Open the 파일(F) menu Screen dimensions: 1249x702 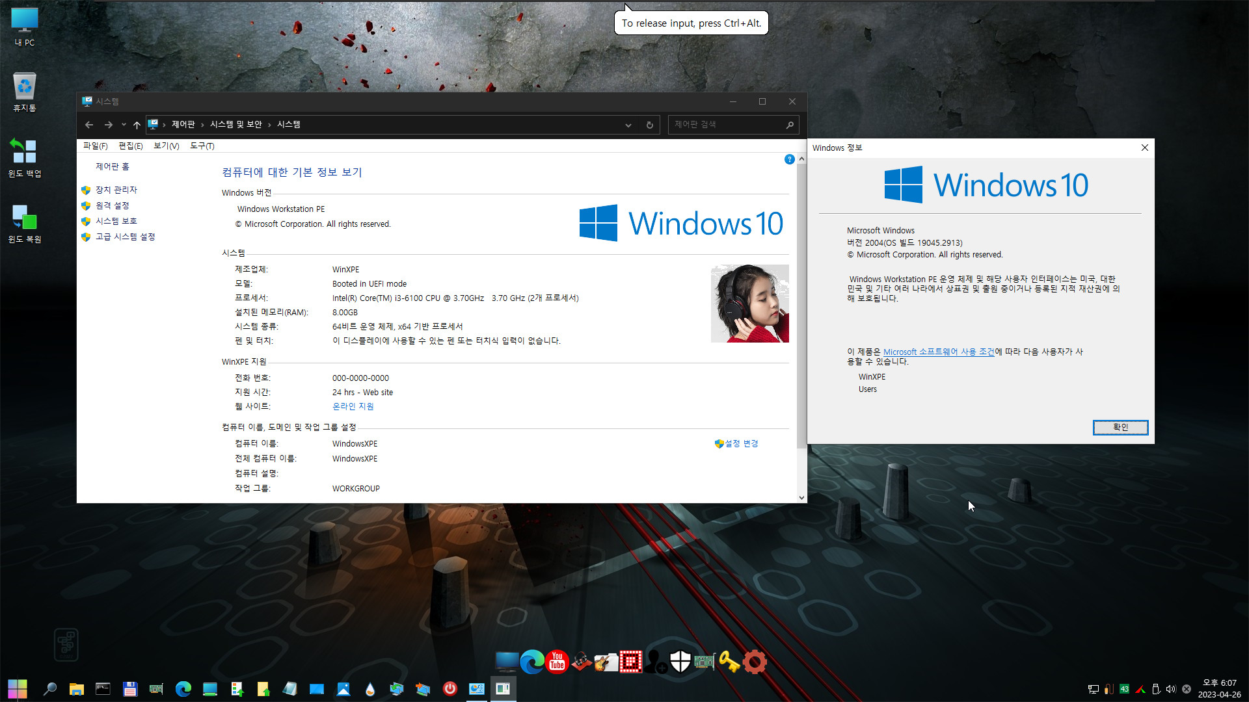pyautogui.click(x=96, y=146)
